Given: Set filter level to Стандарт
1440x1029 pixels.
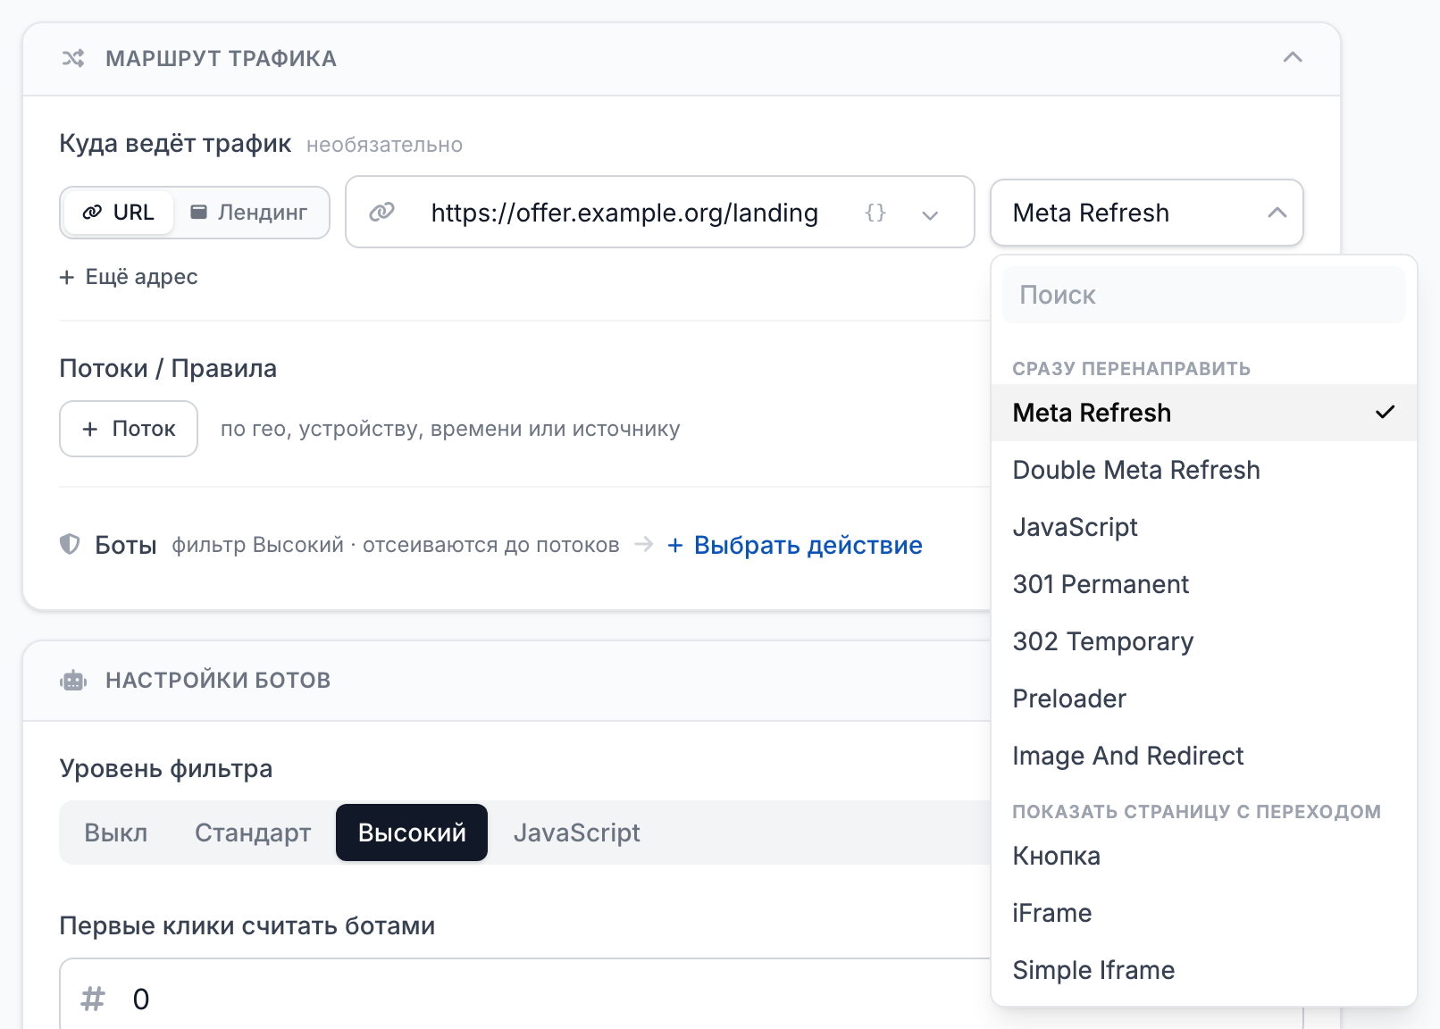Looking at the screenshot, I should (x=253, y=832).
